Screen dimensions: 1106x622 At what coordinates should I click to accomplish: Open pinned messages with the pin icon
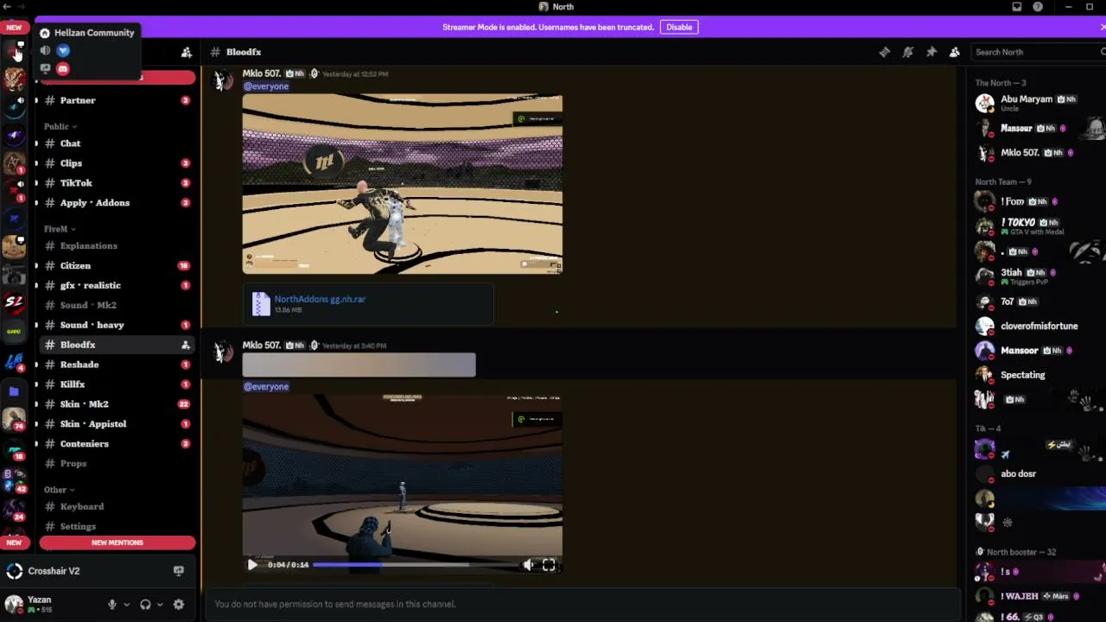(931, 52)
